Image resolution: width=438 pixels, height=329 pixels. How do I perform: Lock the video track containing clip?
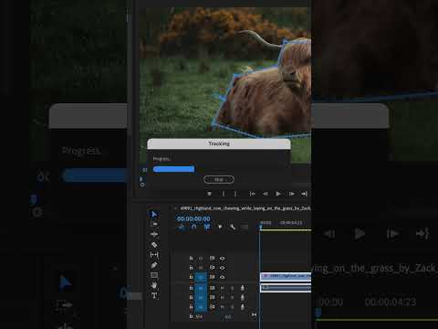click(191, 277)
